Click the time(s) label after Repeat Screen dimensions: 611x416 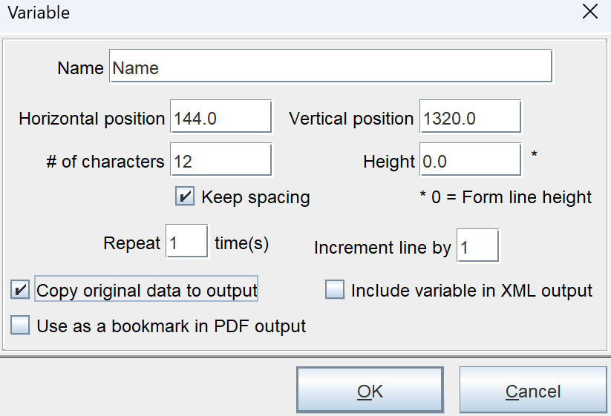(x=241, y=242)
